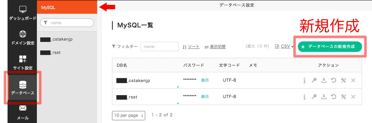
Task: Select _rsst in the side panel list
Action: point(51,52)
